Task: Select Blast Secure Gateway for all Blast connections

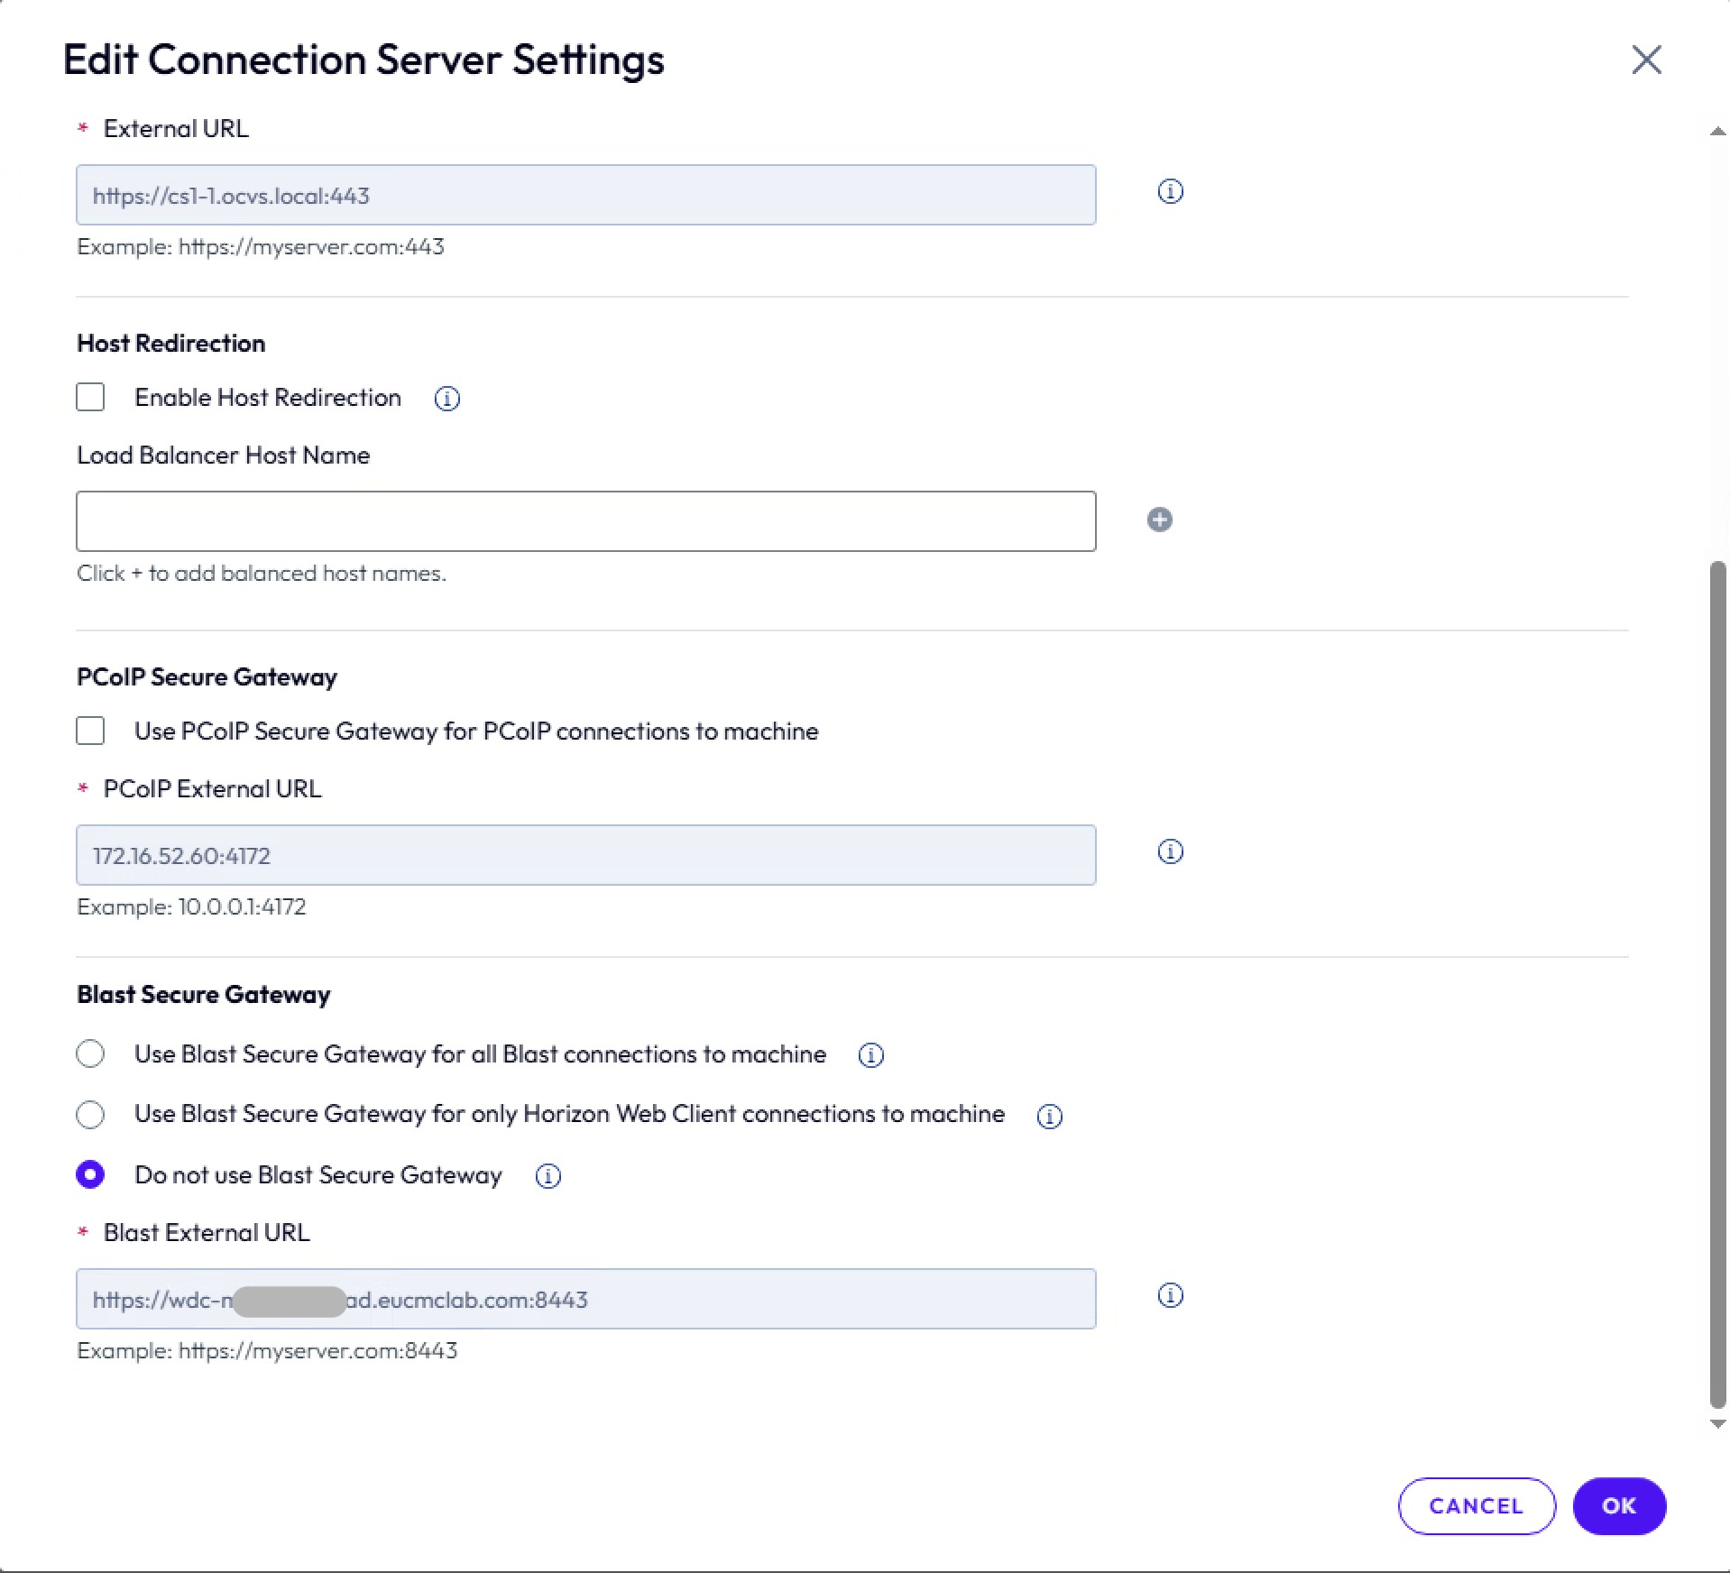Action: tap(90, 1053)
